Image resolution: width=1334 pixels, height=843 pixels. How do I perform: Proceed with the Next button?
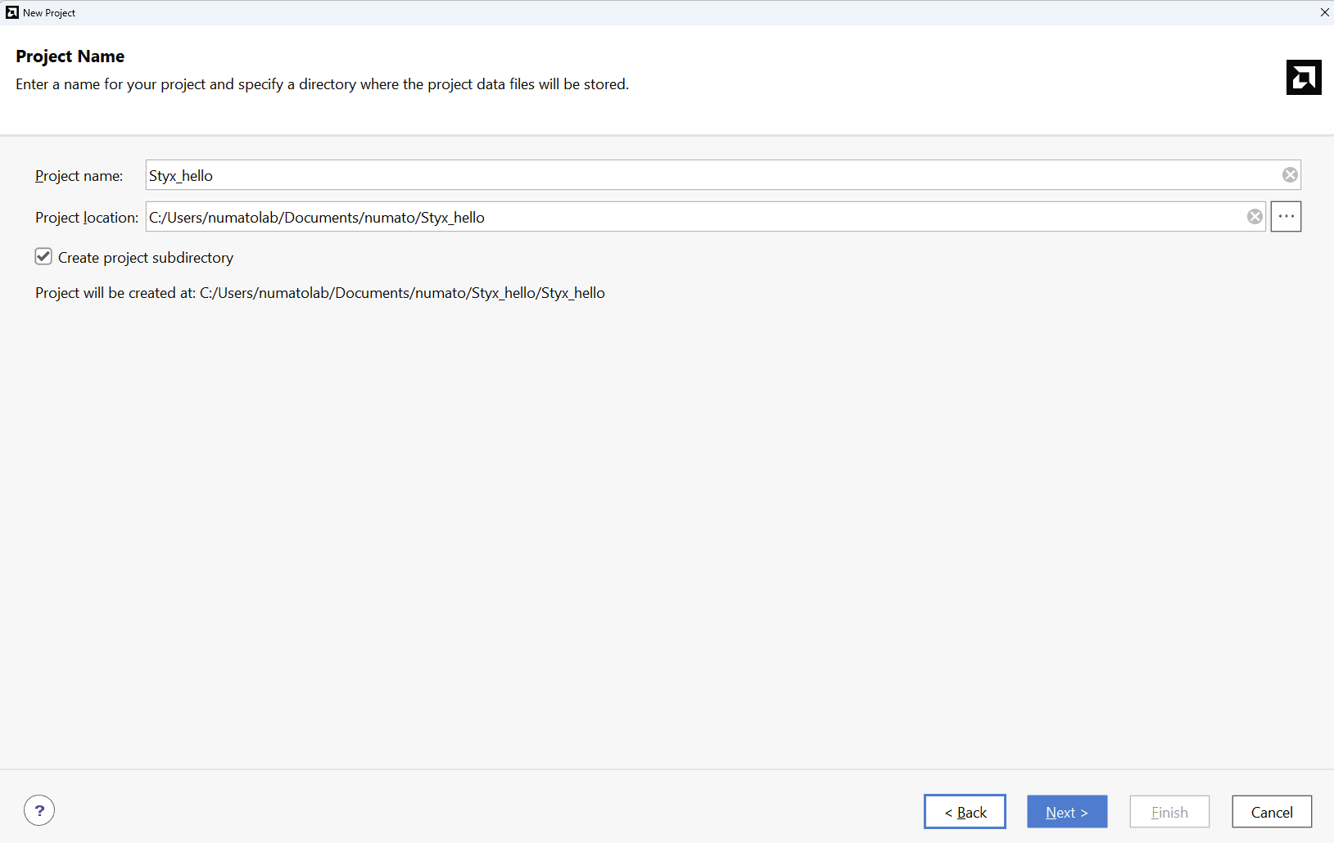(x=1067, y=812)
